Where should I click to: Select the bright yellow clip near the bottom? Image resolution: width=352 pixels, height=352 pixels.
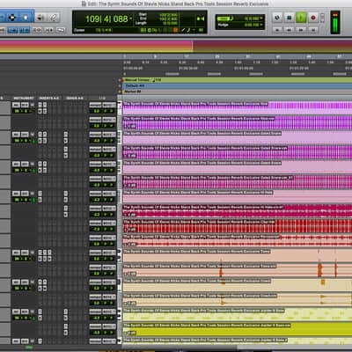pyautogui.click(x=238, y=329)
